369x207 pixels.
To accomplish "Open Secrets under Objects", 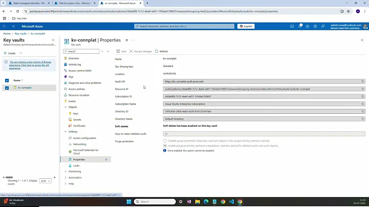I will tap(77, 119).
